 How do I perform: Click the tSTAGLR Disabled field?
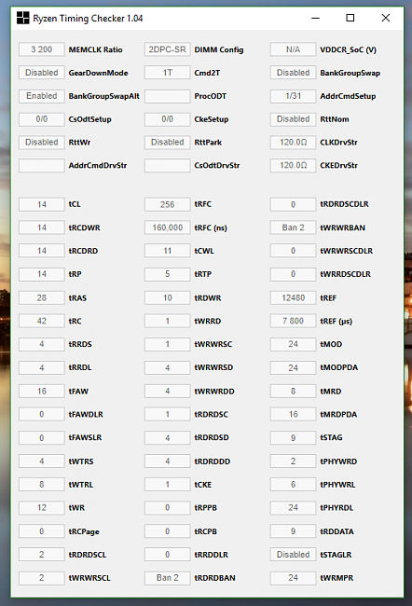click(x=293, y=555)
